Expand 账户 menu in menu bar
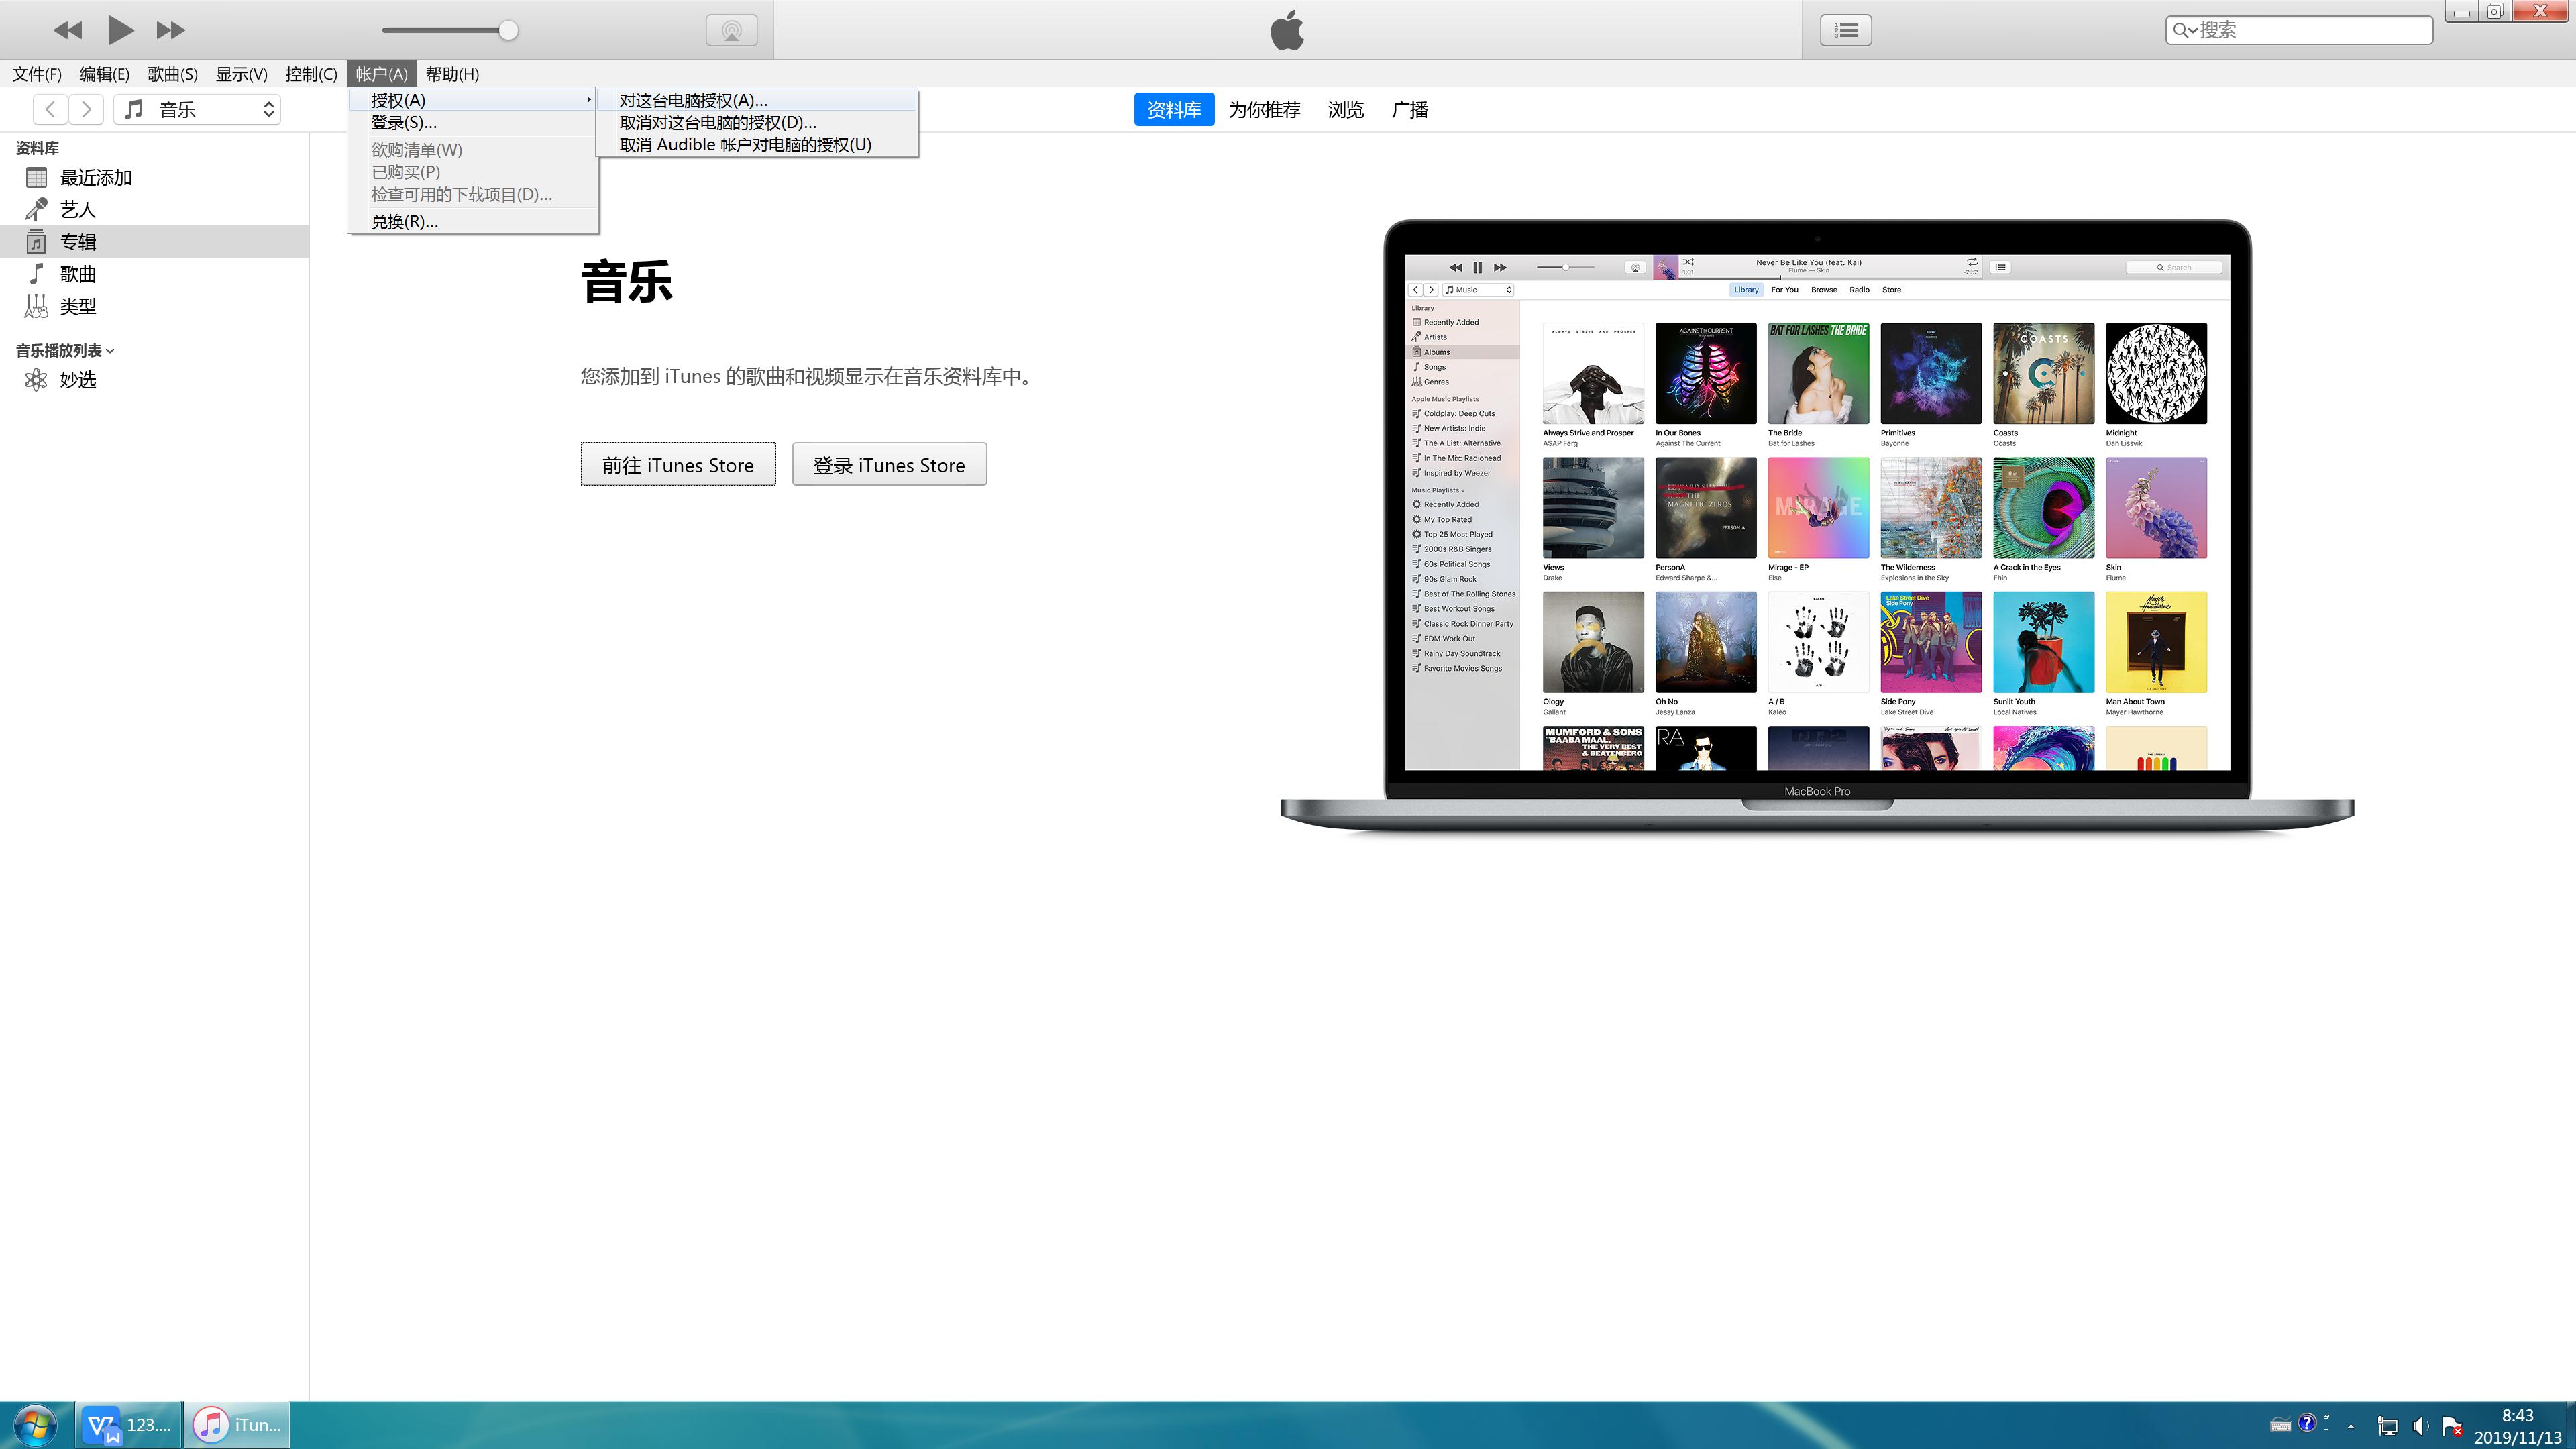Screen dimensions: 2576x1449 [382, 72]
